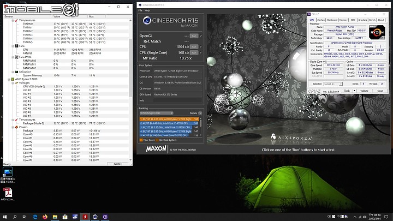This screenshot has height=221, width=393.
Task: Switch to the SPD tab in CPU-Z
Action: pos(353,20)
